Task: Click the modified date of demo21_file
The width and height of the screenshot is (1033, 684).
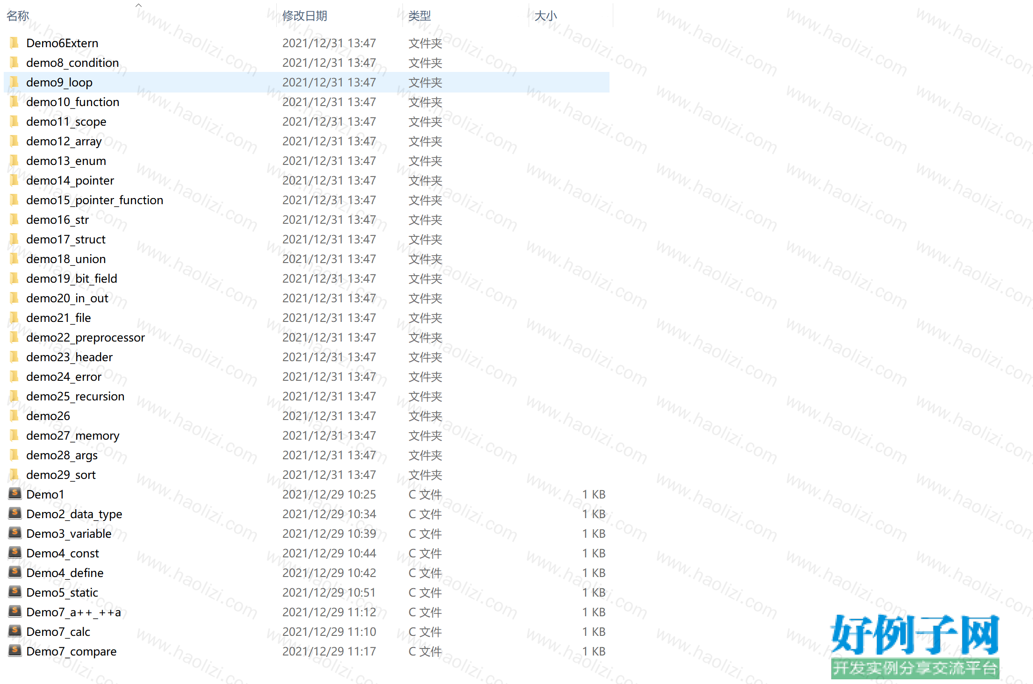Action: coord(329,318)
